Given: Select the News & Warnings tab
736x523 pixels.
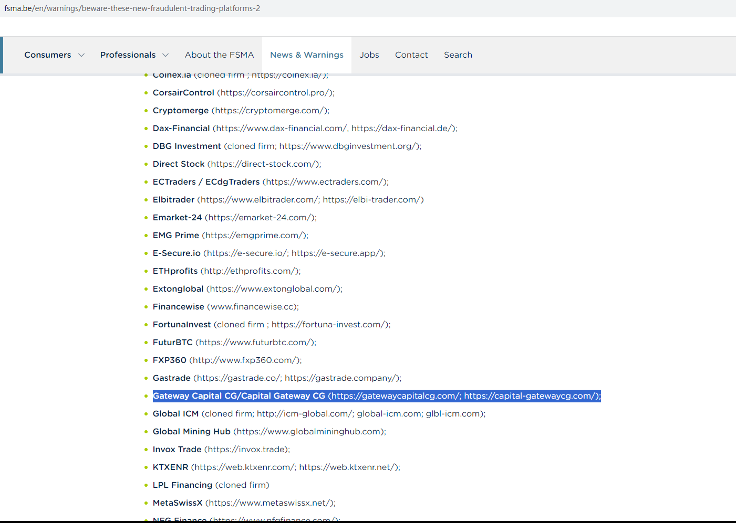Looking at the screenshot, I should point(306,55).
